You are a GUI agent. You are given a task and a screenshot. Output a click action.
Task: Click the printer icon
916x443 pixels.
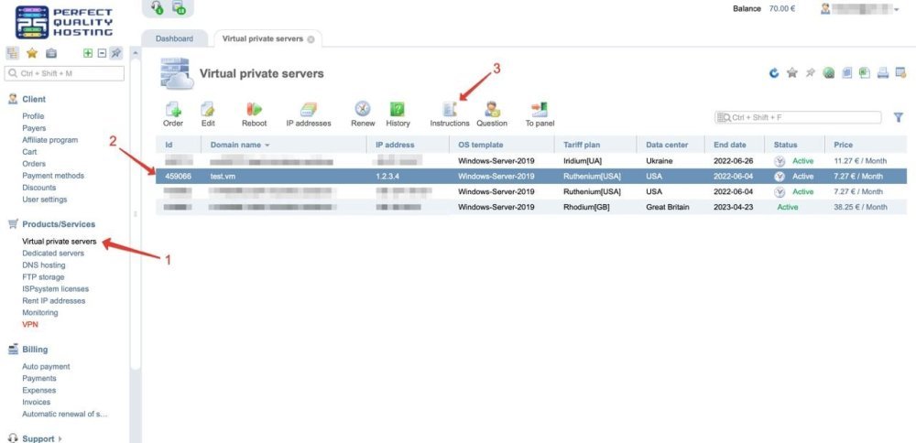[883, 73]
